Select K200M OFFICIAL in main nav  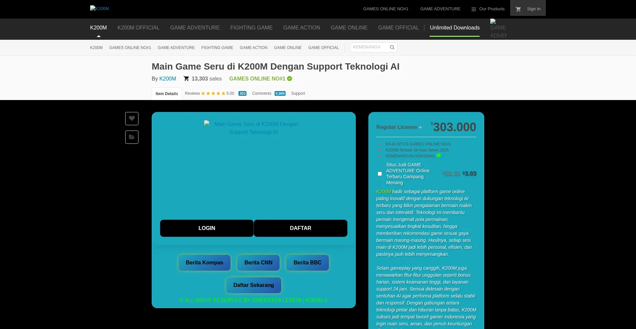pos(138,28)
